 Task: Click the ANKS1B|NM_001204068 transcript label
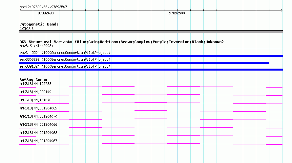(x=38, y=133)
